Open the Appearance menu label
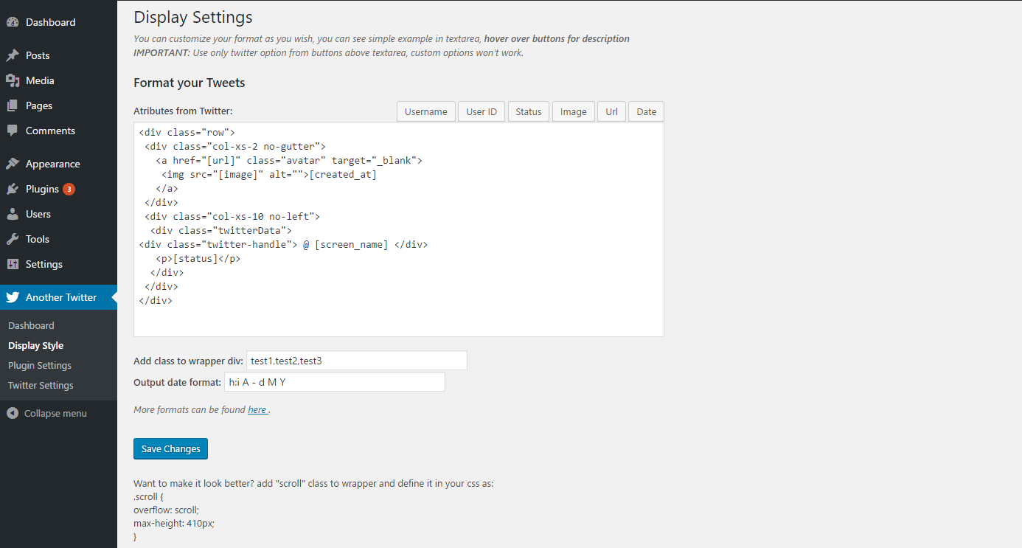 click(53, 164)
